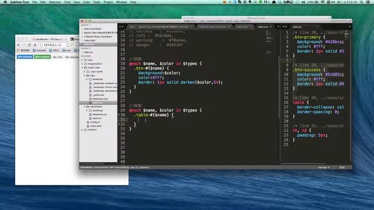Open the web bookmark folder in browser

(67, 50)
